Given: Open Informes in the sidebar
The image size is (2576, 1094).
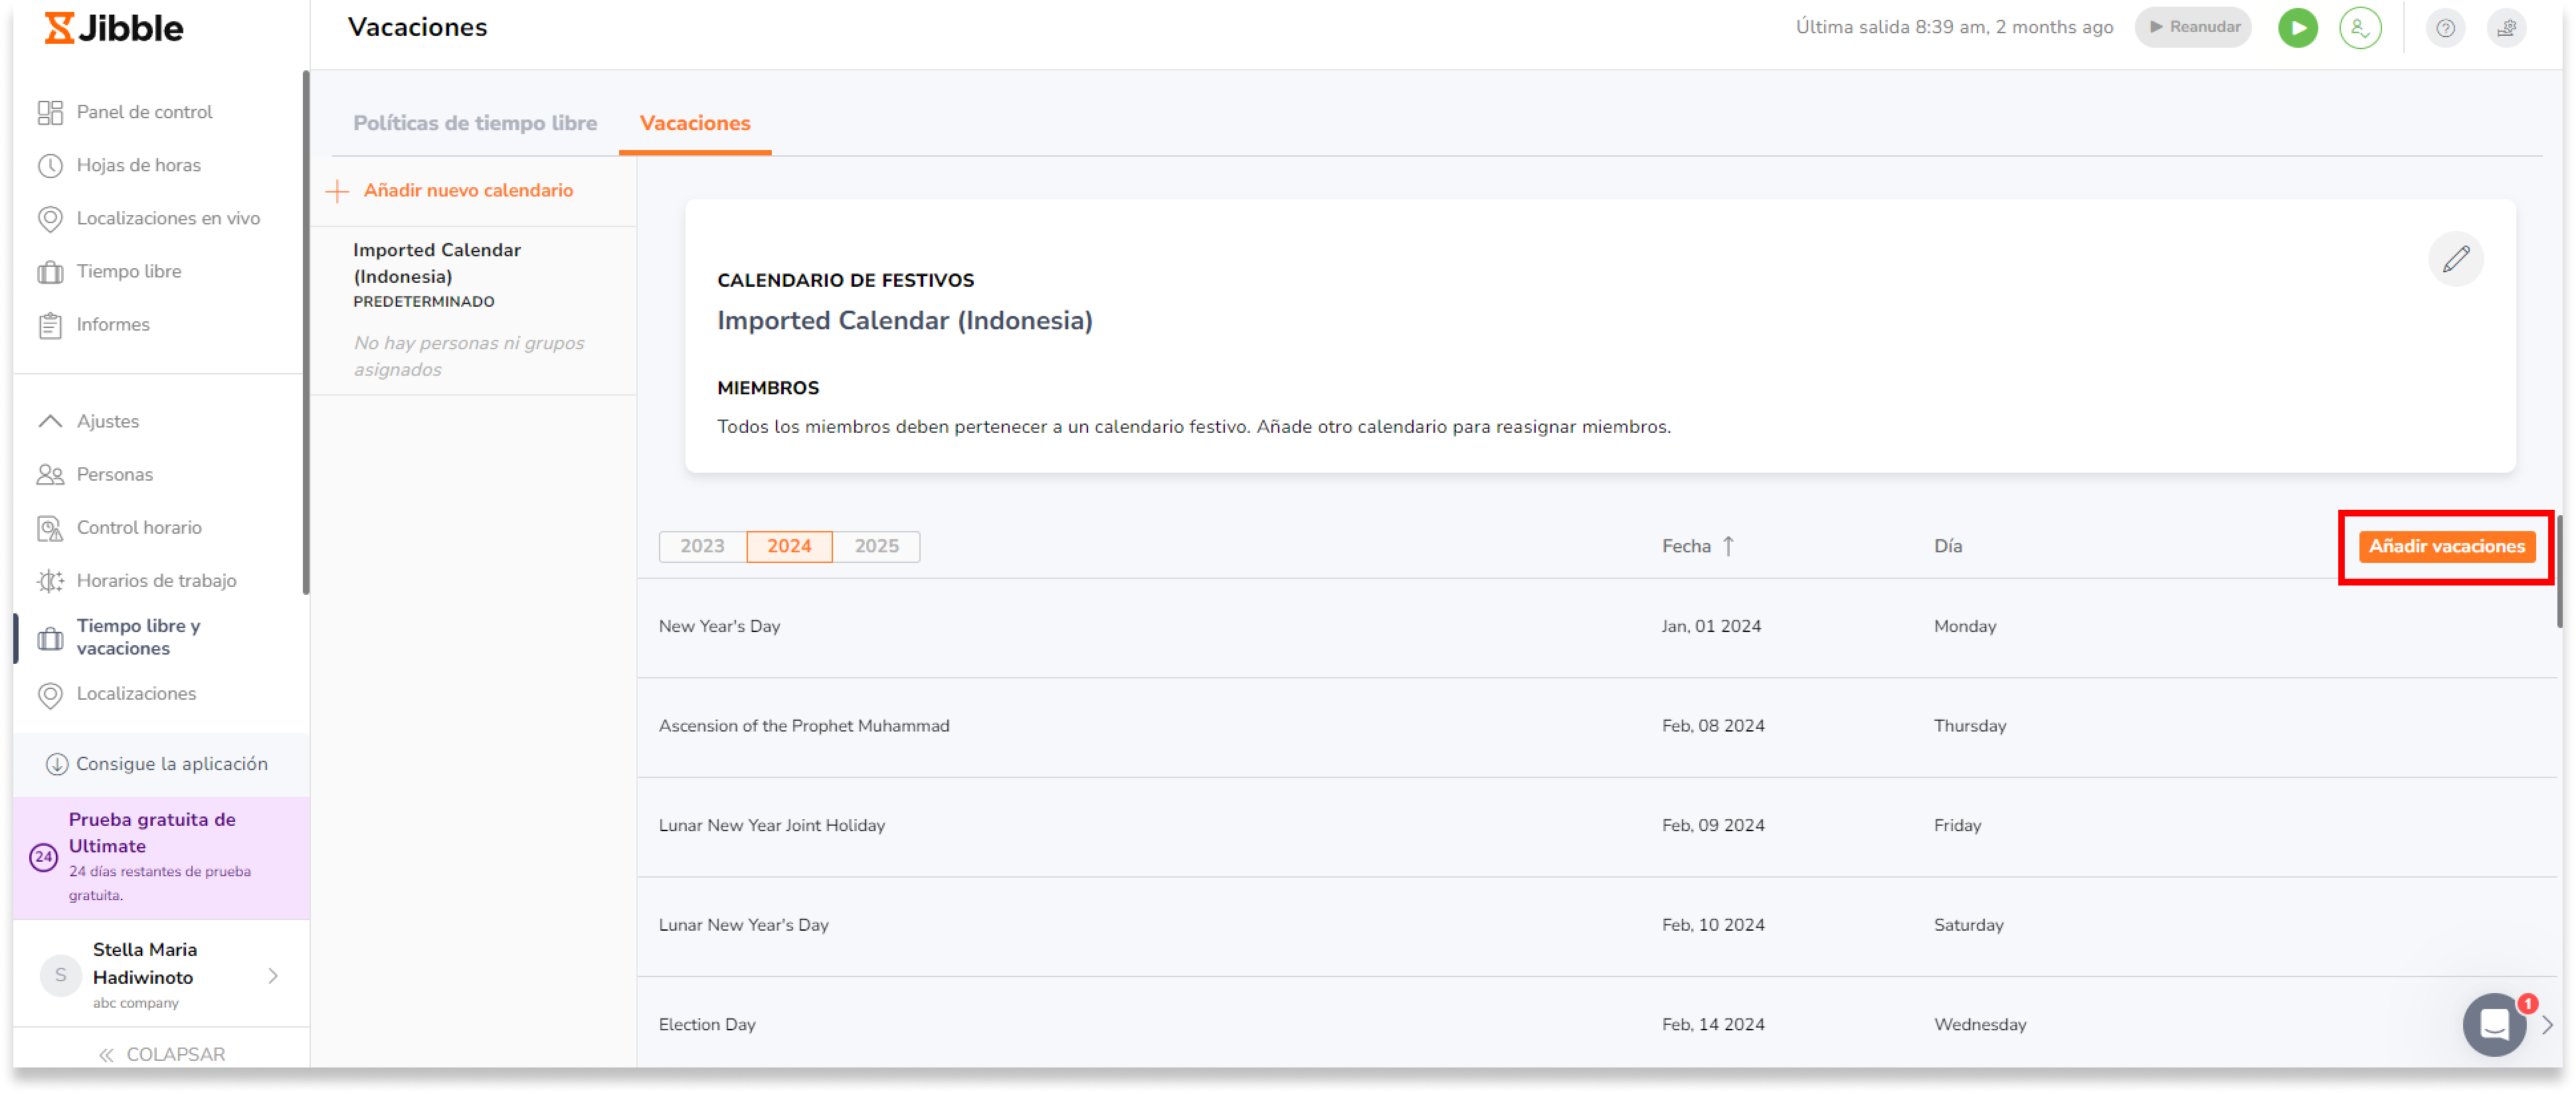Looking at the screenshot, I should click(x=113, y=325).
